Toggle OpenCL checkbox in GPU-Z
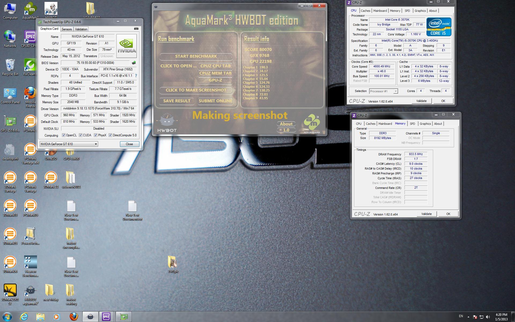This screenshot has height=322, width=515. pyautogui.click(x=64, y=135)
